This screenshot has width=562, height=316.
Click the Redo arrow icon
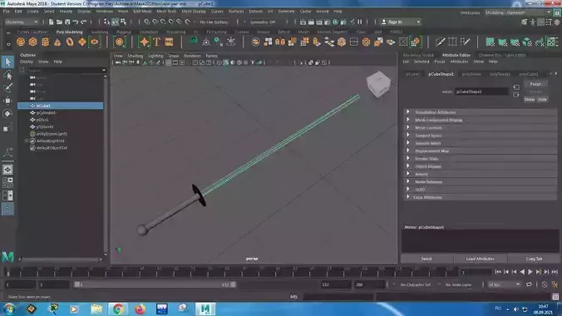[x=83, y=22]
